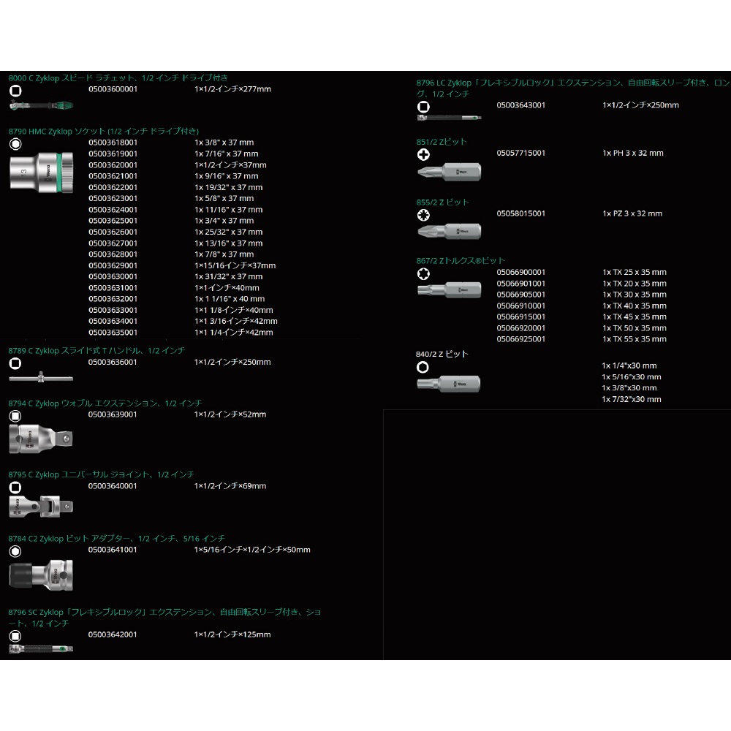Click the hexagon profile icon under 840/2 Z
This screenshot has width=731, height=731.
423,368
